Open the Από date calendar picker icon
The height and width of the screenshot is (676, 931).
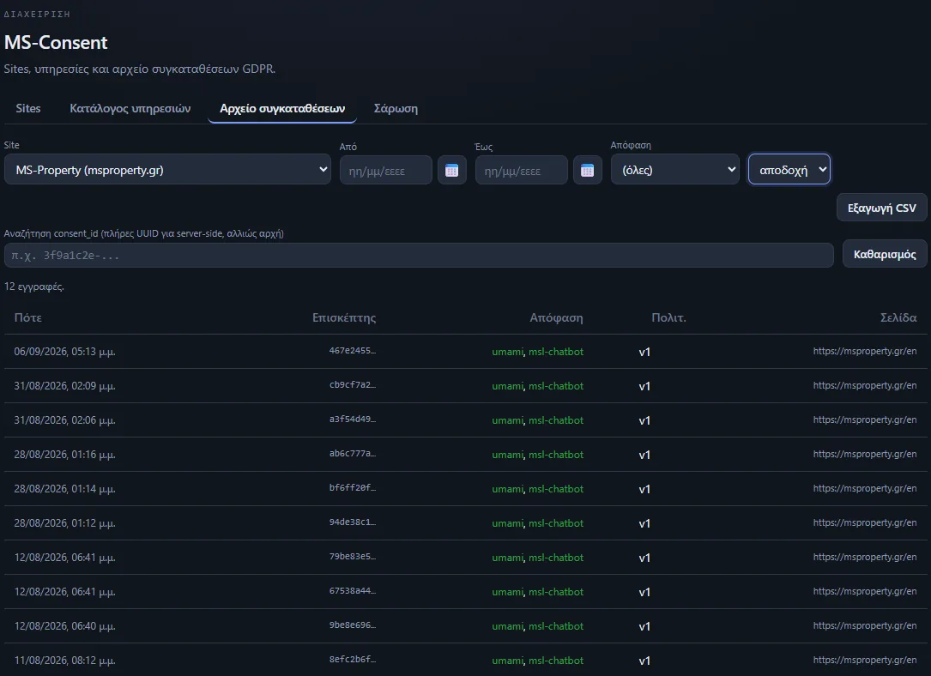452,171
